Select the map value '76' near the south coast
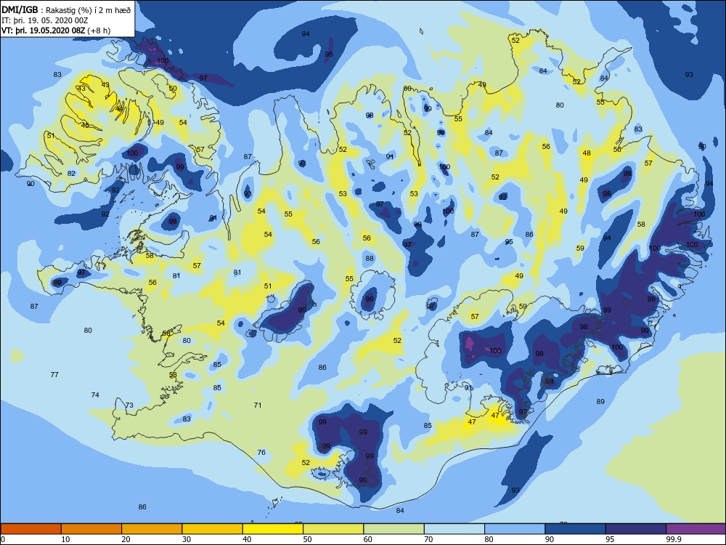726x545 pixels. coord(261,452)
